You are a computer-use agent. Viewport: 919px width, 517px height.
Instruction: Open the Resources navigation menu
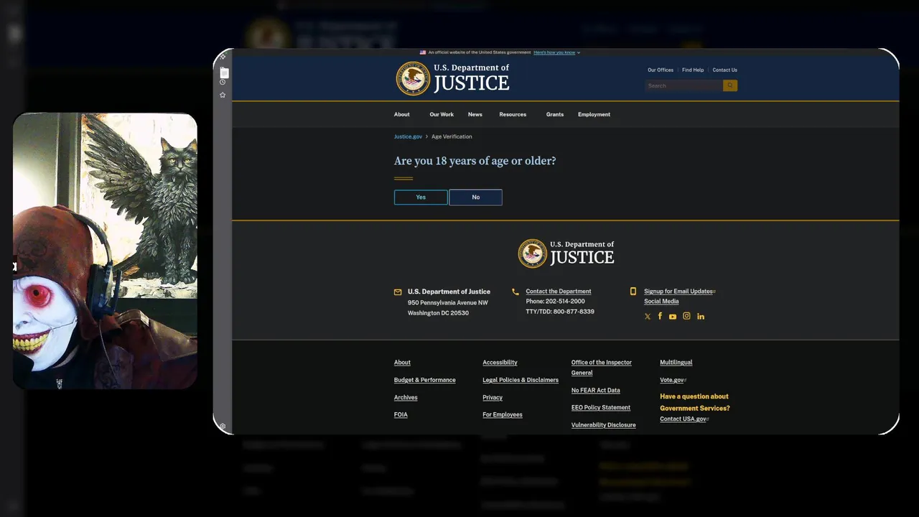pos(513,114)
